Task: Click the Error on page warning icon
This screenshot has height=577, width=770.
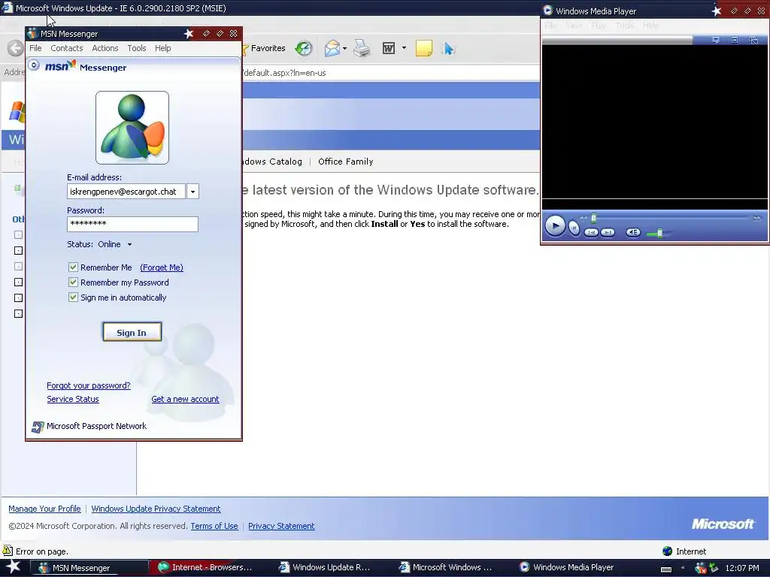Action: click(x=8, y=551)
